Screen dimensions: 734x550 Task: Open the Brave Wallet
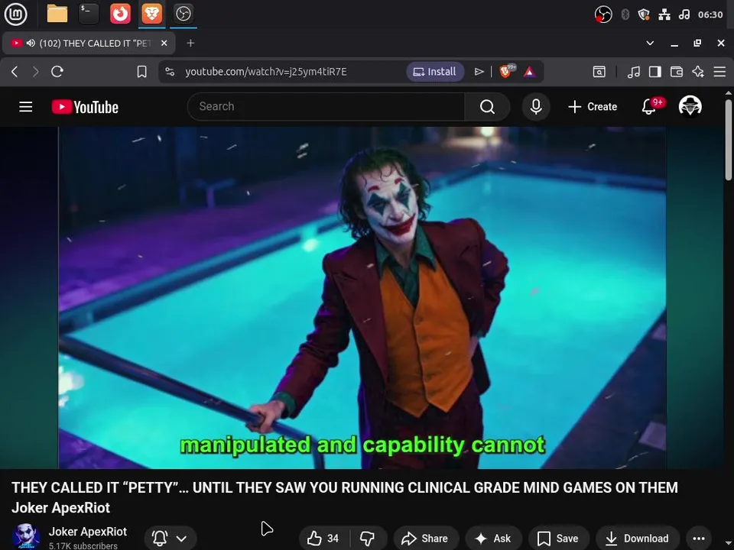(x=677, y=72)
